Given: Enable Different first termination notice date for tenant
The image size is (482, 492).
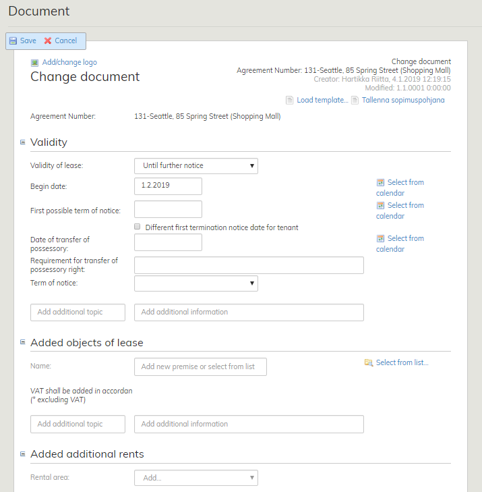Looking at the screenshot, I should (x=138, y=227).
